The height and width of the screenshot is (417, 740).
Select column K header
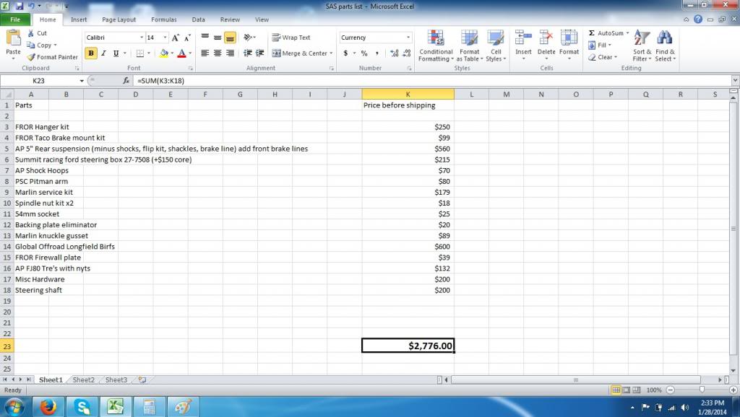(408, 95)
